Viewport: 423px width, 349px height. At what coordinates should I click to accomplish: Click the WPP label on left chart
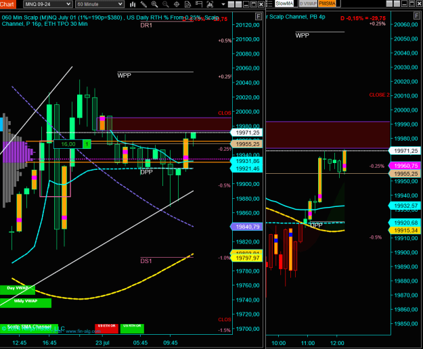pyautogui.click(x=124, y=76)
